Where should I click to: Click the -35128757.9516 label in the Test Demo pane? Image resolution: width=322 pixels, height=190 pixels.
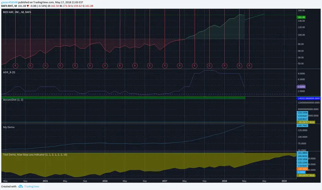coord(306,175)
